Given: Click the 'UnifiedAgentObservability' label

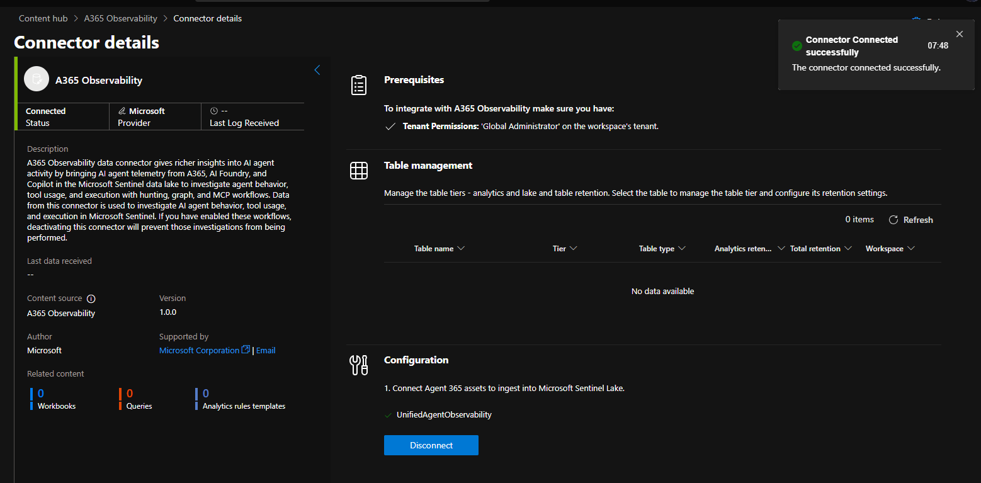Looking at the screenshot, I should (x=444, y=415).
